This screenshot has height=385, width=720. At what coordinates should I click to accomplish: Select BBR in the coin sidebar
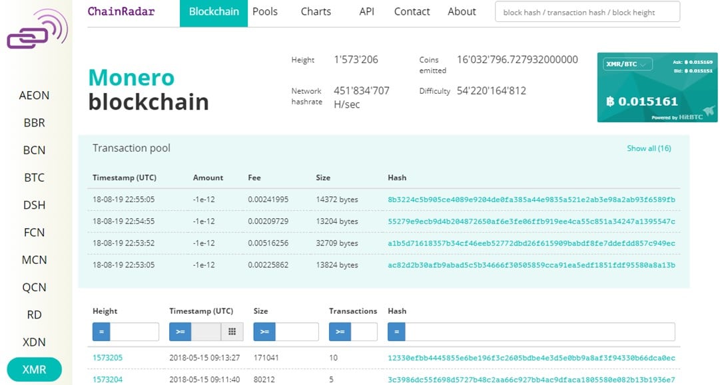pyautogui.click(x=34, y=123)
